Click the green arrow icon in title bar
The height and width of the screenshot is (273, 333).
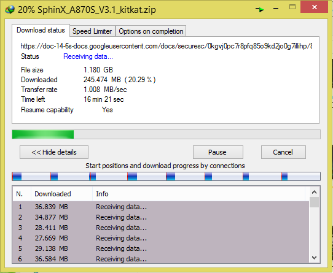pos(259,9)
